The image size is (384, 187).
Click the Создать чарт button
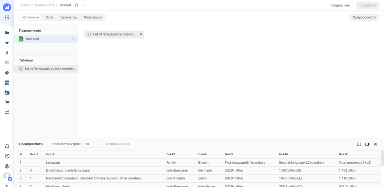click(340, 5)
